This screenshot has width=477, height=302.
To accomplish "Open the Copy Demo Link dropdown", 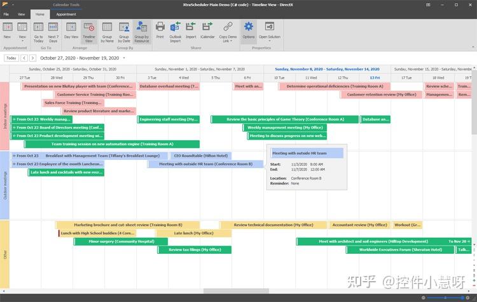I will point(228,32).
